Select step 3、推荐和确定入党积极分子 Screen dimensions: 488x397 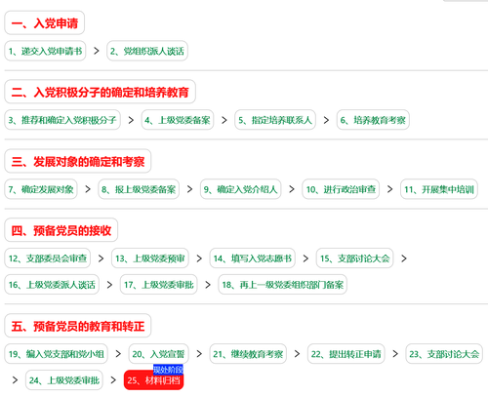(62, 120)
